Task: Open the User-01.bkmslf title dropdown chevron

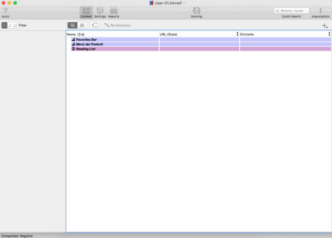Action: pyautogui.click(x=184, y=3)
